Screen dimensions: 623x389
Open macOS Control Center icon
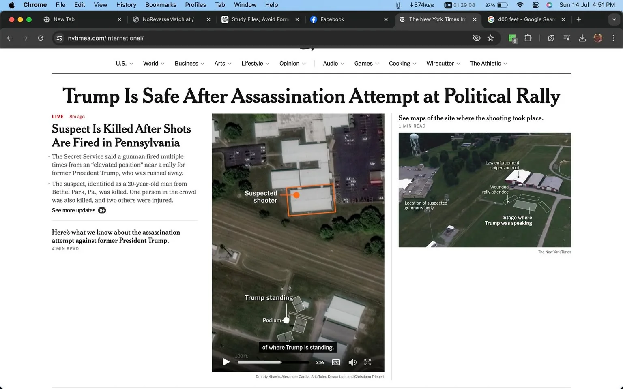tap(535, 5)
